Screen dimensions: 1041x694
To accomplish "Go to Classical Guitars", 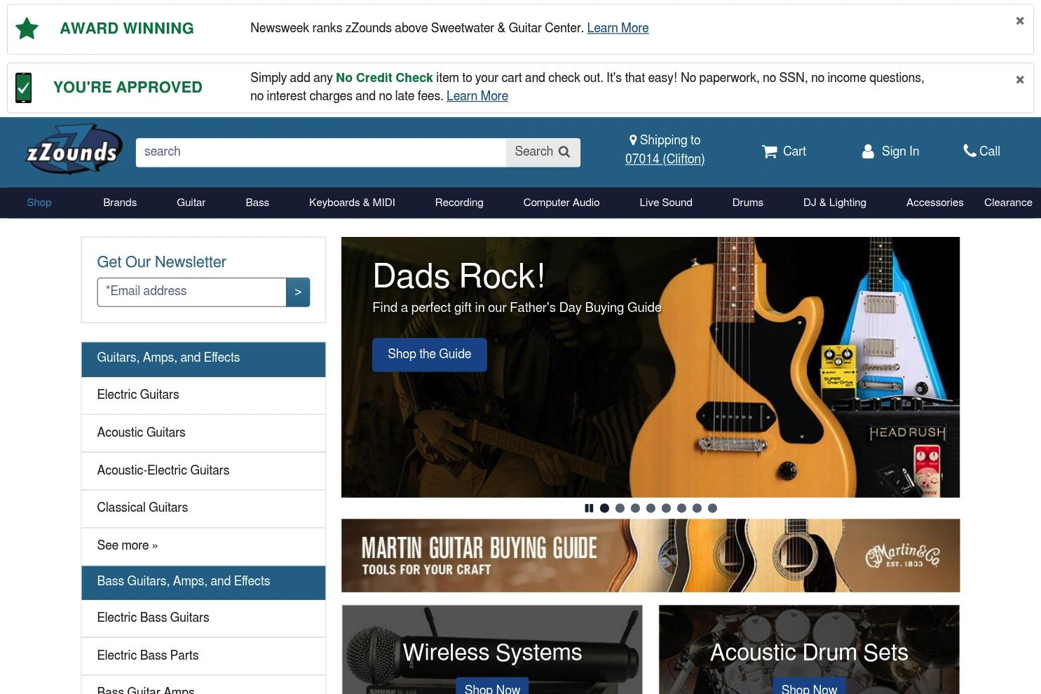I will 203,508.
